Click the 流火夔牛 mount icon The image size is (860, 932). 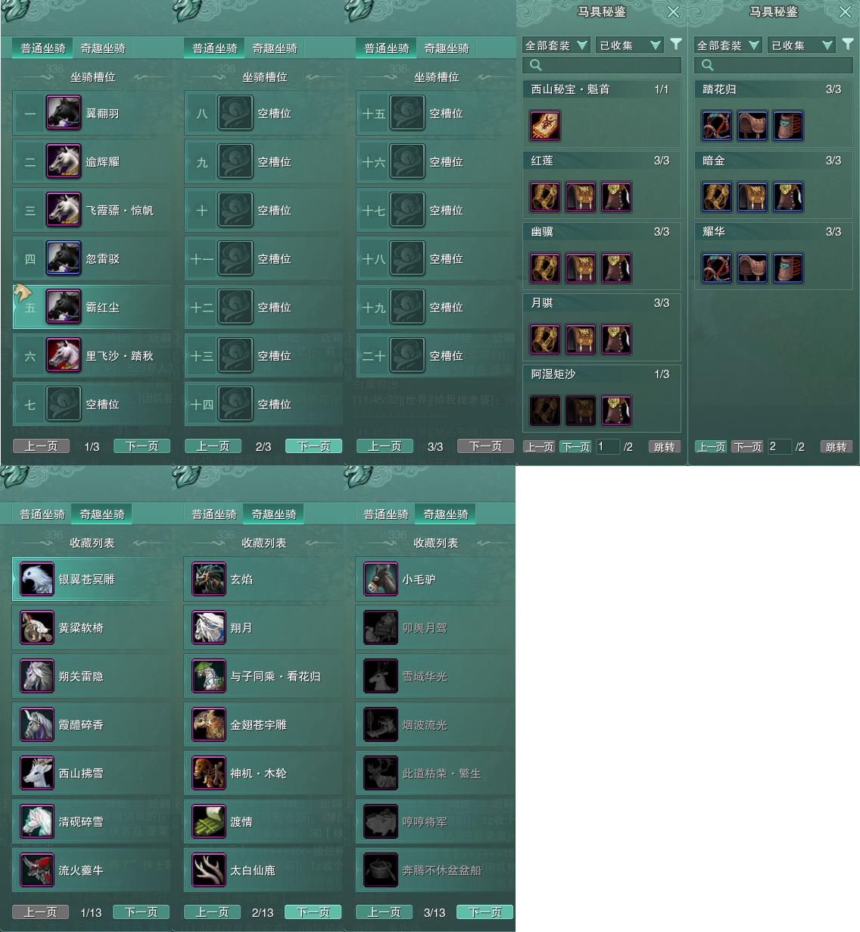tap(36, 870)
